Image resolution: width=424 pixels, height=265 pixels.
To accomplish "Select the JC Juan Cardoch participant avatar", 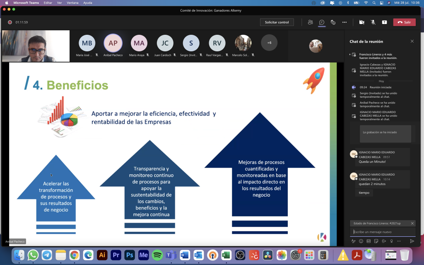I will 165,43.
